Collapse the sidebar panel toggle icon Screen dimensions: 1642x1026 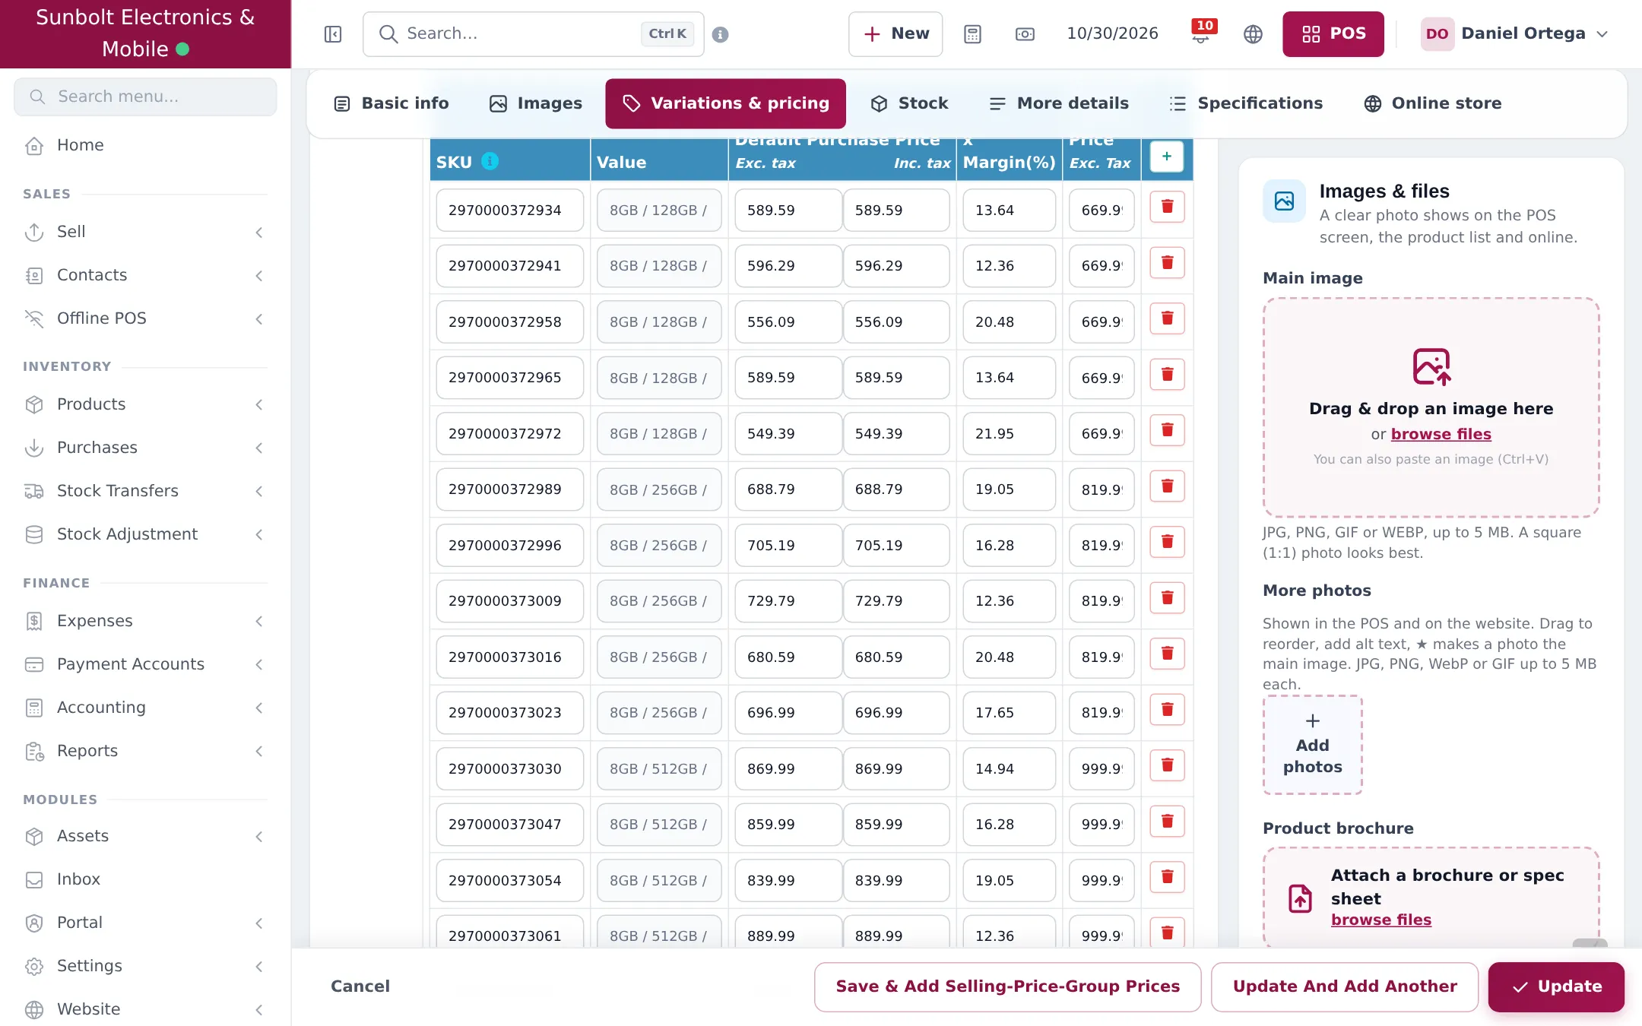[333, 34]
